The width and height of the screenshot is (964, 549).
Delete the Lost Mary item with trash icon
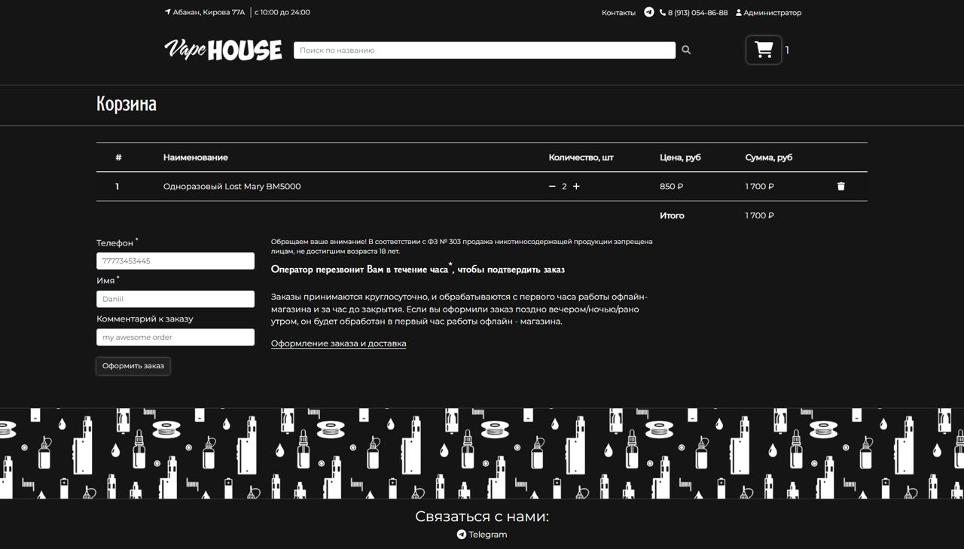pyautogui.click(x=840, y=185)
